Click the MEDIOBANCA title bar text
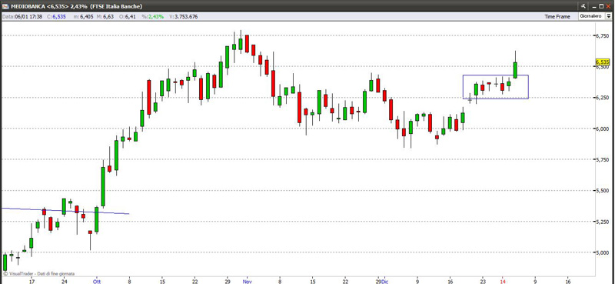615x284 pixels. tap(77, 6)
